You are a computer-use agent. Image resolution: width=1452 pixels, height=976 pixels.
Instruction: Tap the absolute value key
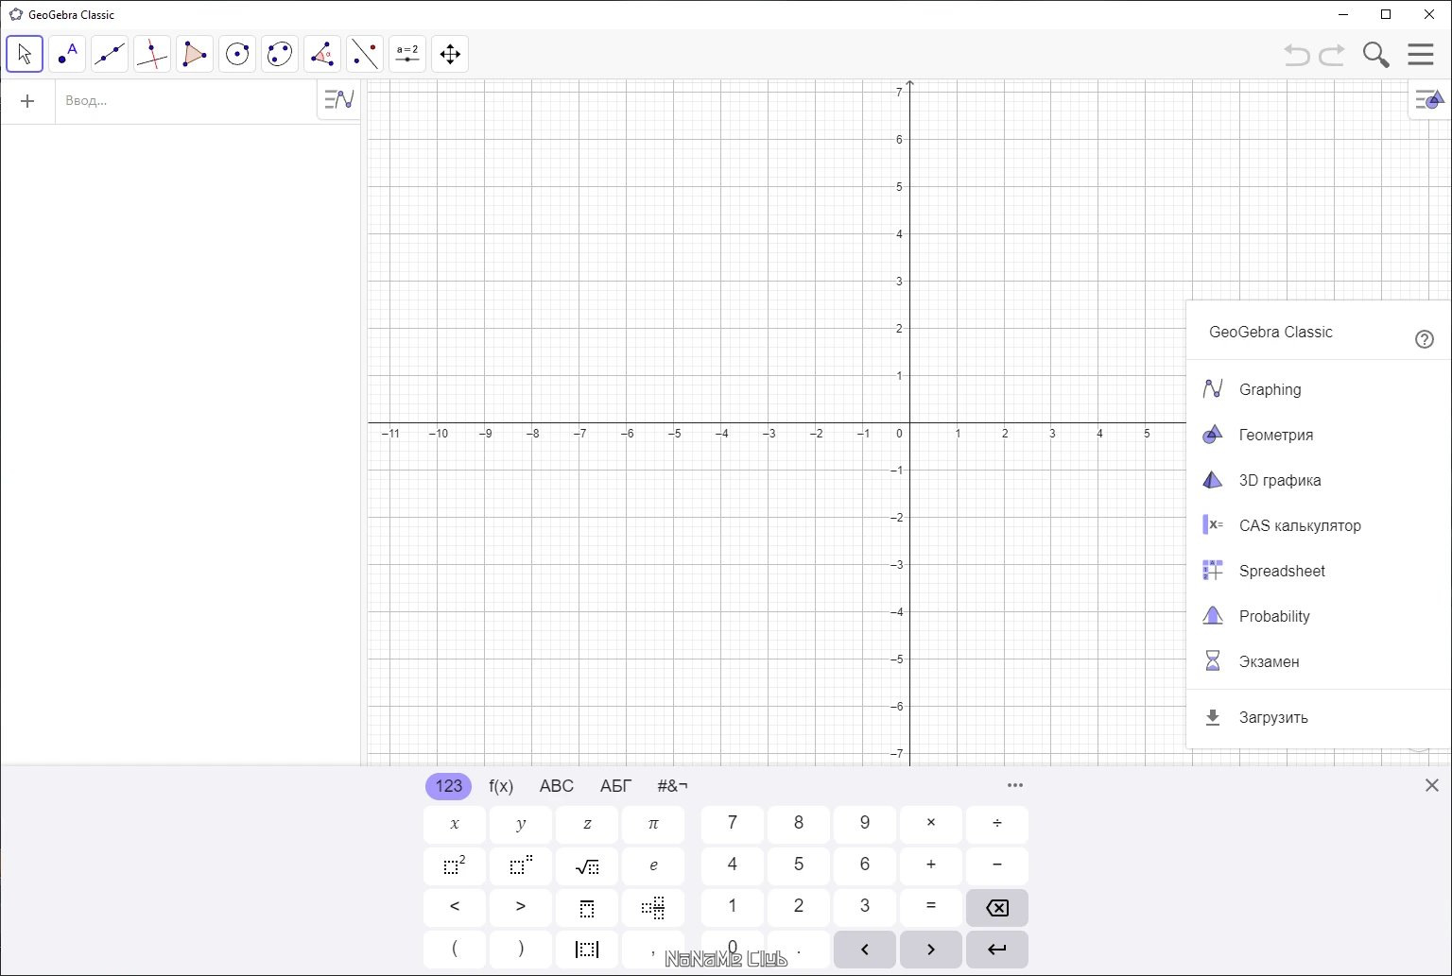tap(587, 949)
